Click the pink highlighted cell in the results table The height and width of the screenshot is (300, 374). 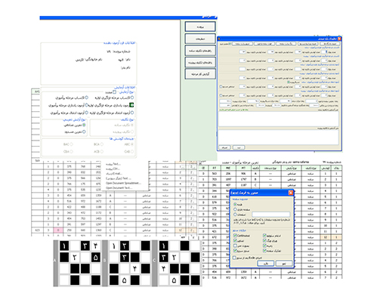pyautogui.click(x=58, y=230)
